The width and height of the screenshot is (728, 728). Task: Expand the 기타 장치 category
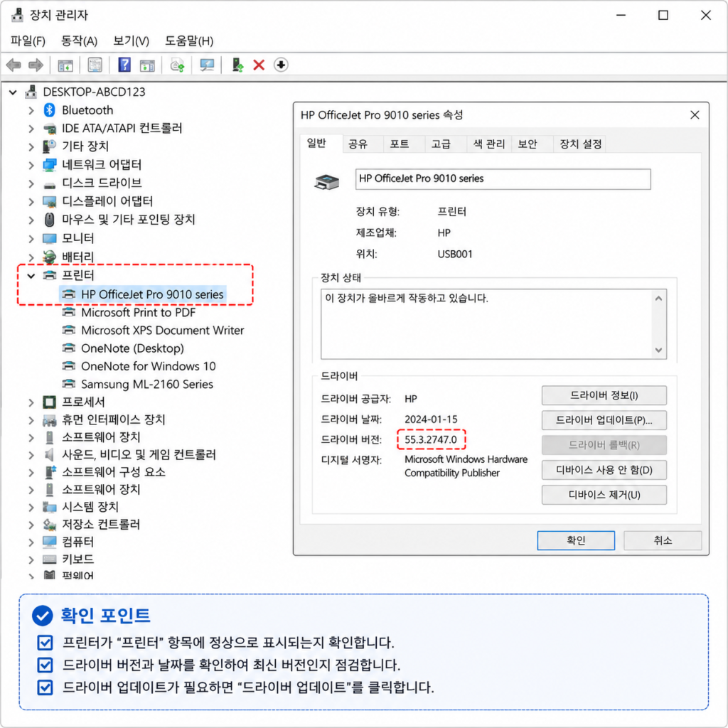click(x=31, y=146)
